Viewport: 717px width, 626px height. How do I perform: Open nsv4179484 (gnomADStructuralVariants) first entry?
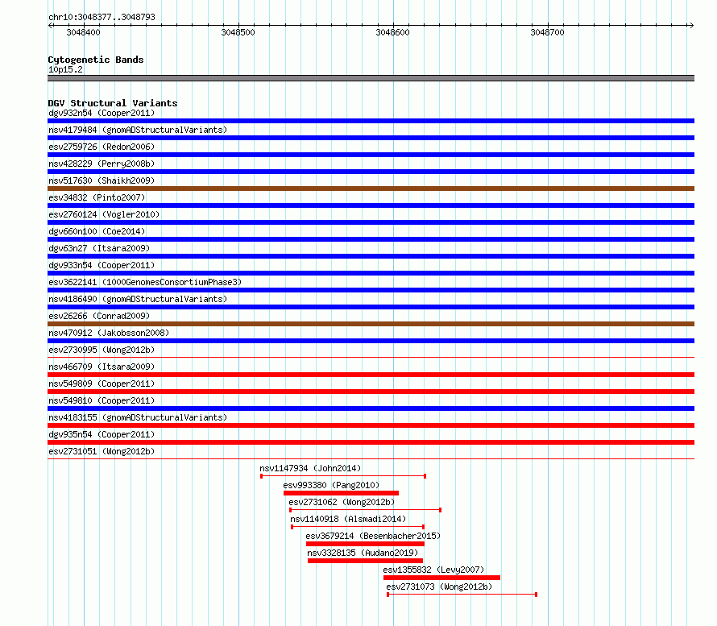click(138, 130)
